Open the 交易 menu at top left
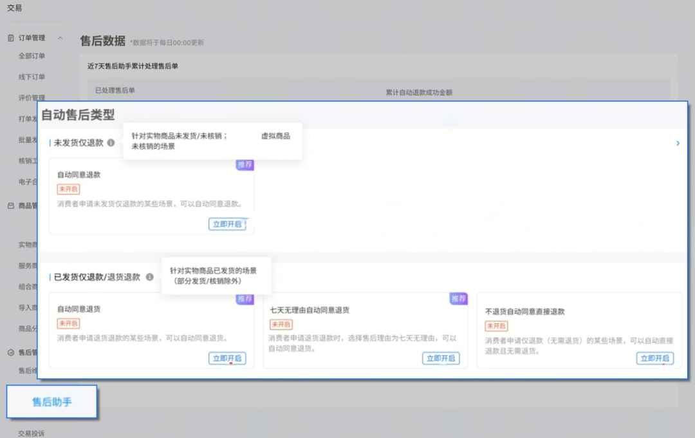The width and height of the screenshot is (695, 438). (x=14, y=8)
